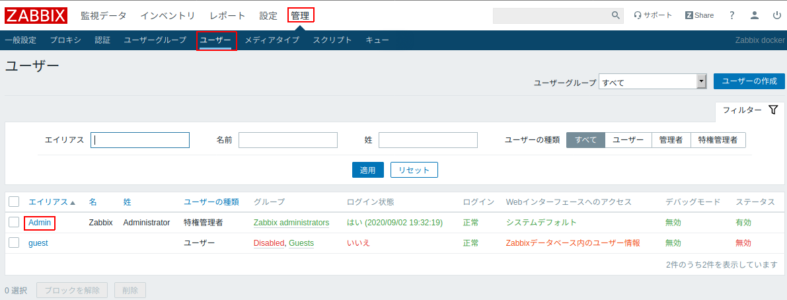
Task: Toggle Admin debug mode 無効
Action: point(673,222)
